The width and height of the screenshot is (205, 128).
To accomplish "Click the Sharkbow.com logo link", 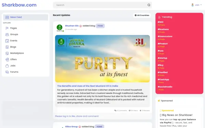I will tap(19, 5).
